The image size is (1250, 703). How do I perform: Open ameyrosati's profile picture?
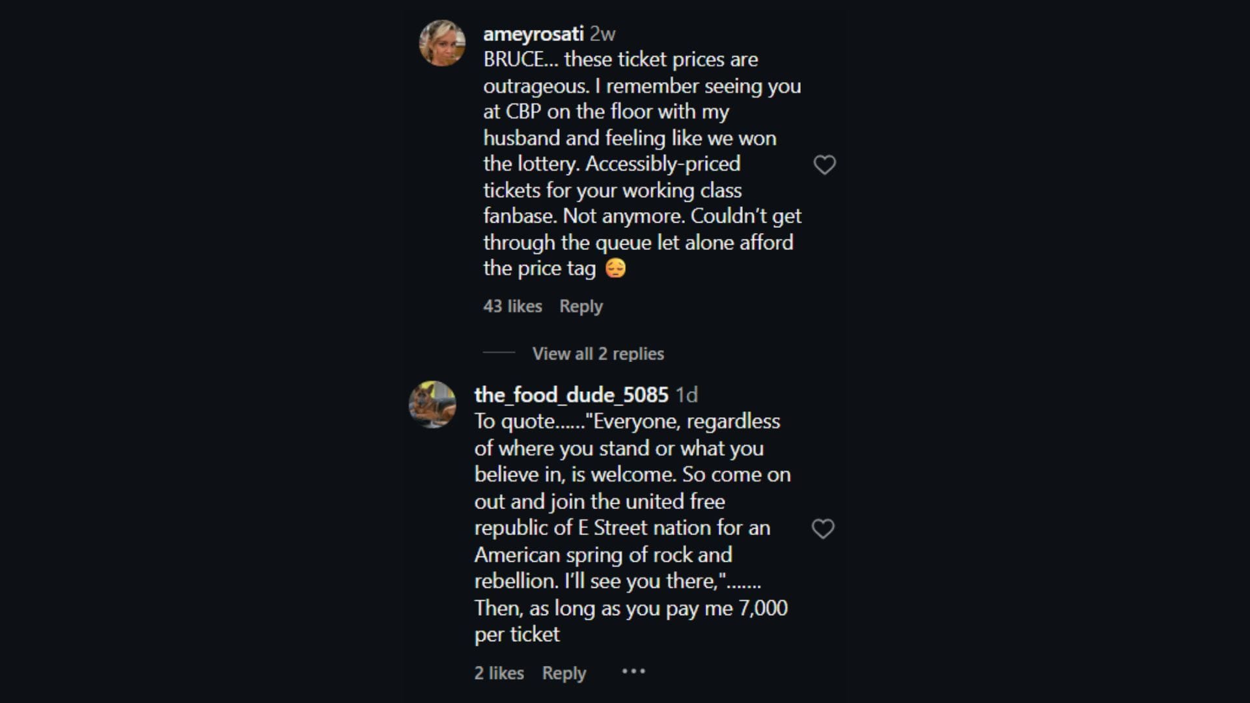[x=441, y=42]
